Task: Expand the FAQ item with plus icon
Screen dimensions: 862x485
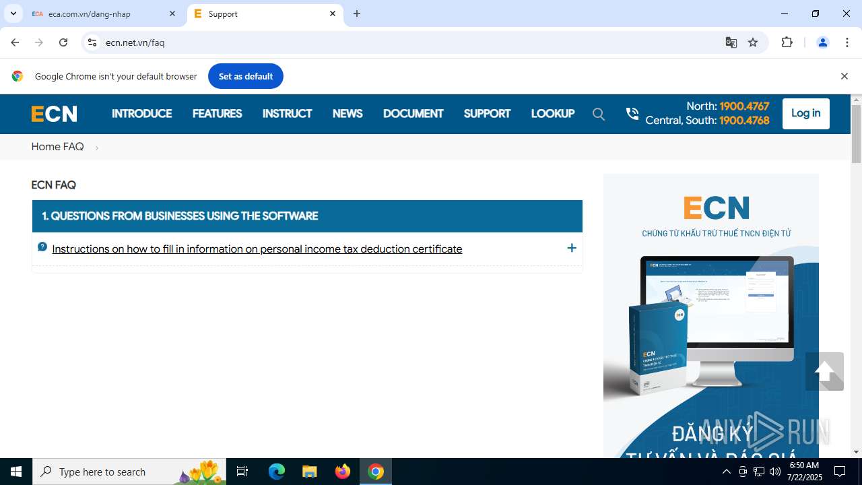Action: coord(572,248)
